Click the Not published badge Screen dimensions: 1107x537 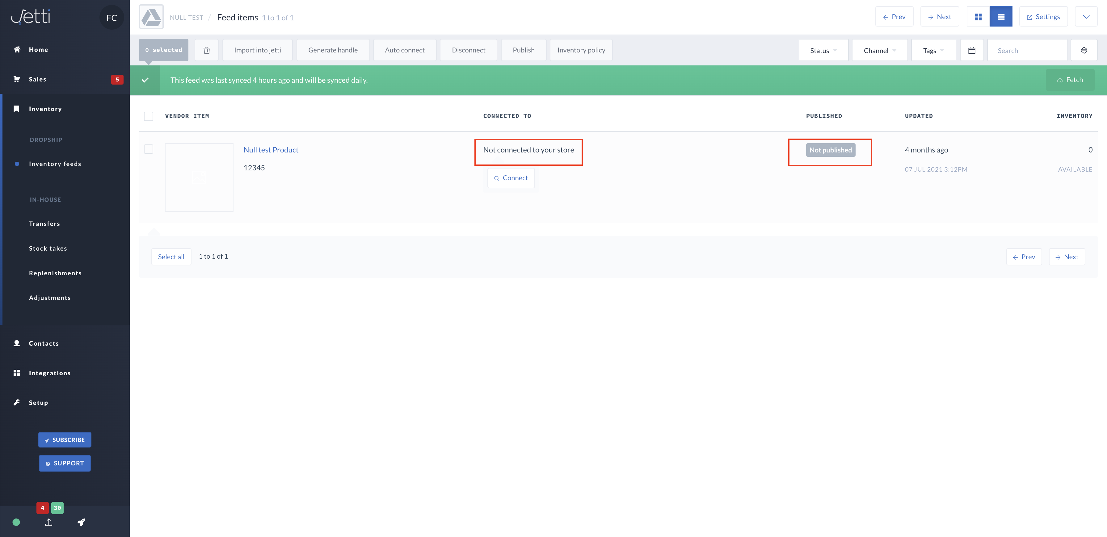click(x=831, y=150)
